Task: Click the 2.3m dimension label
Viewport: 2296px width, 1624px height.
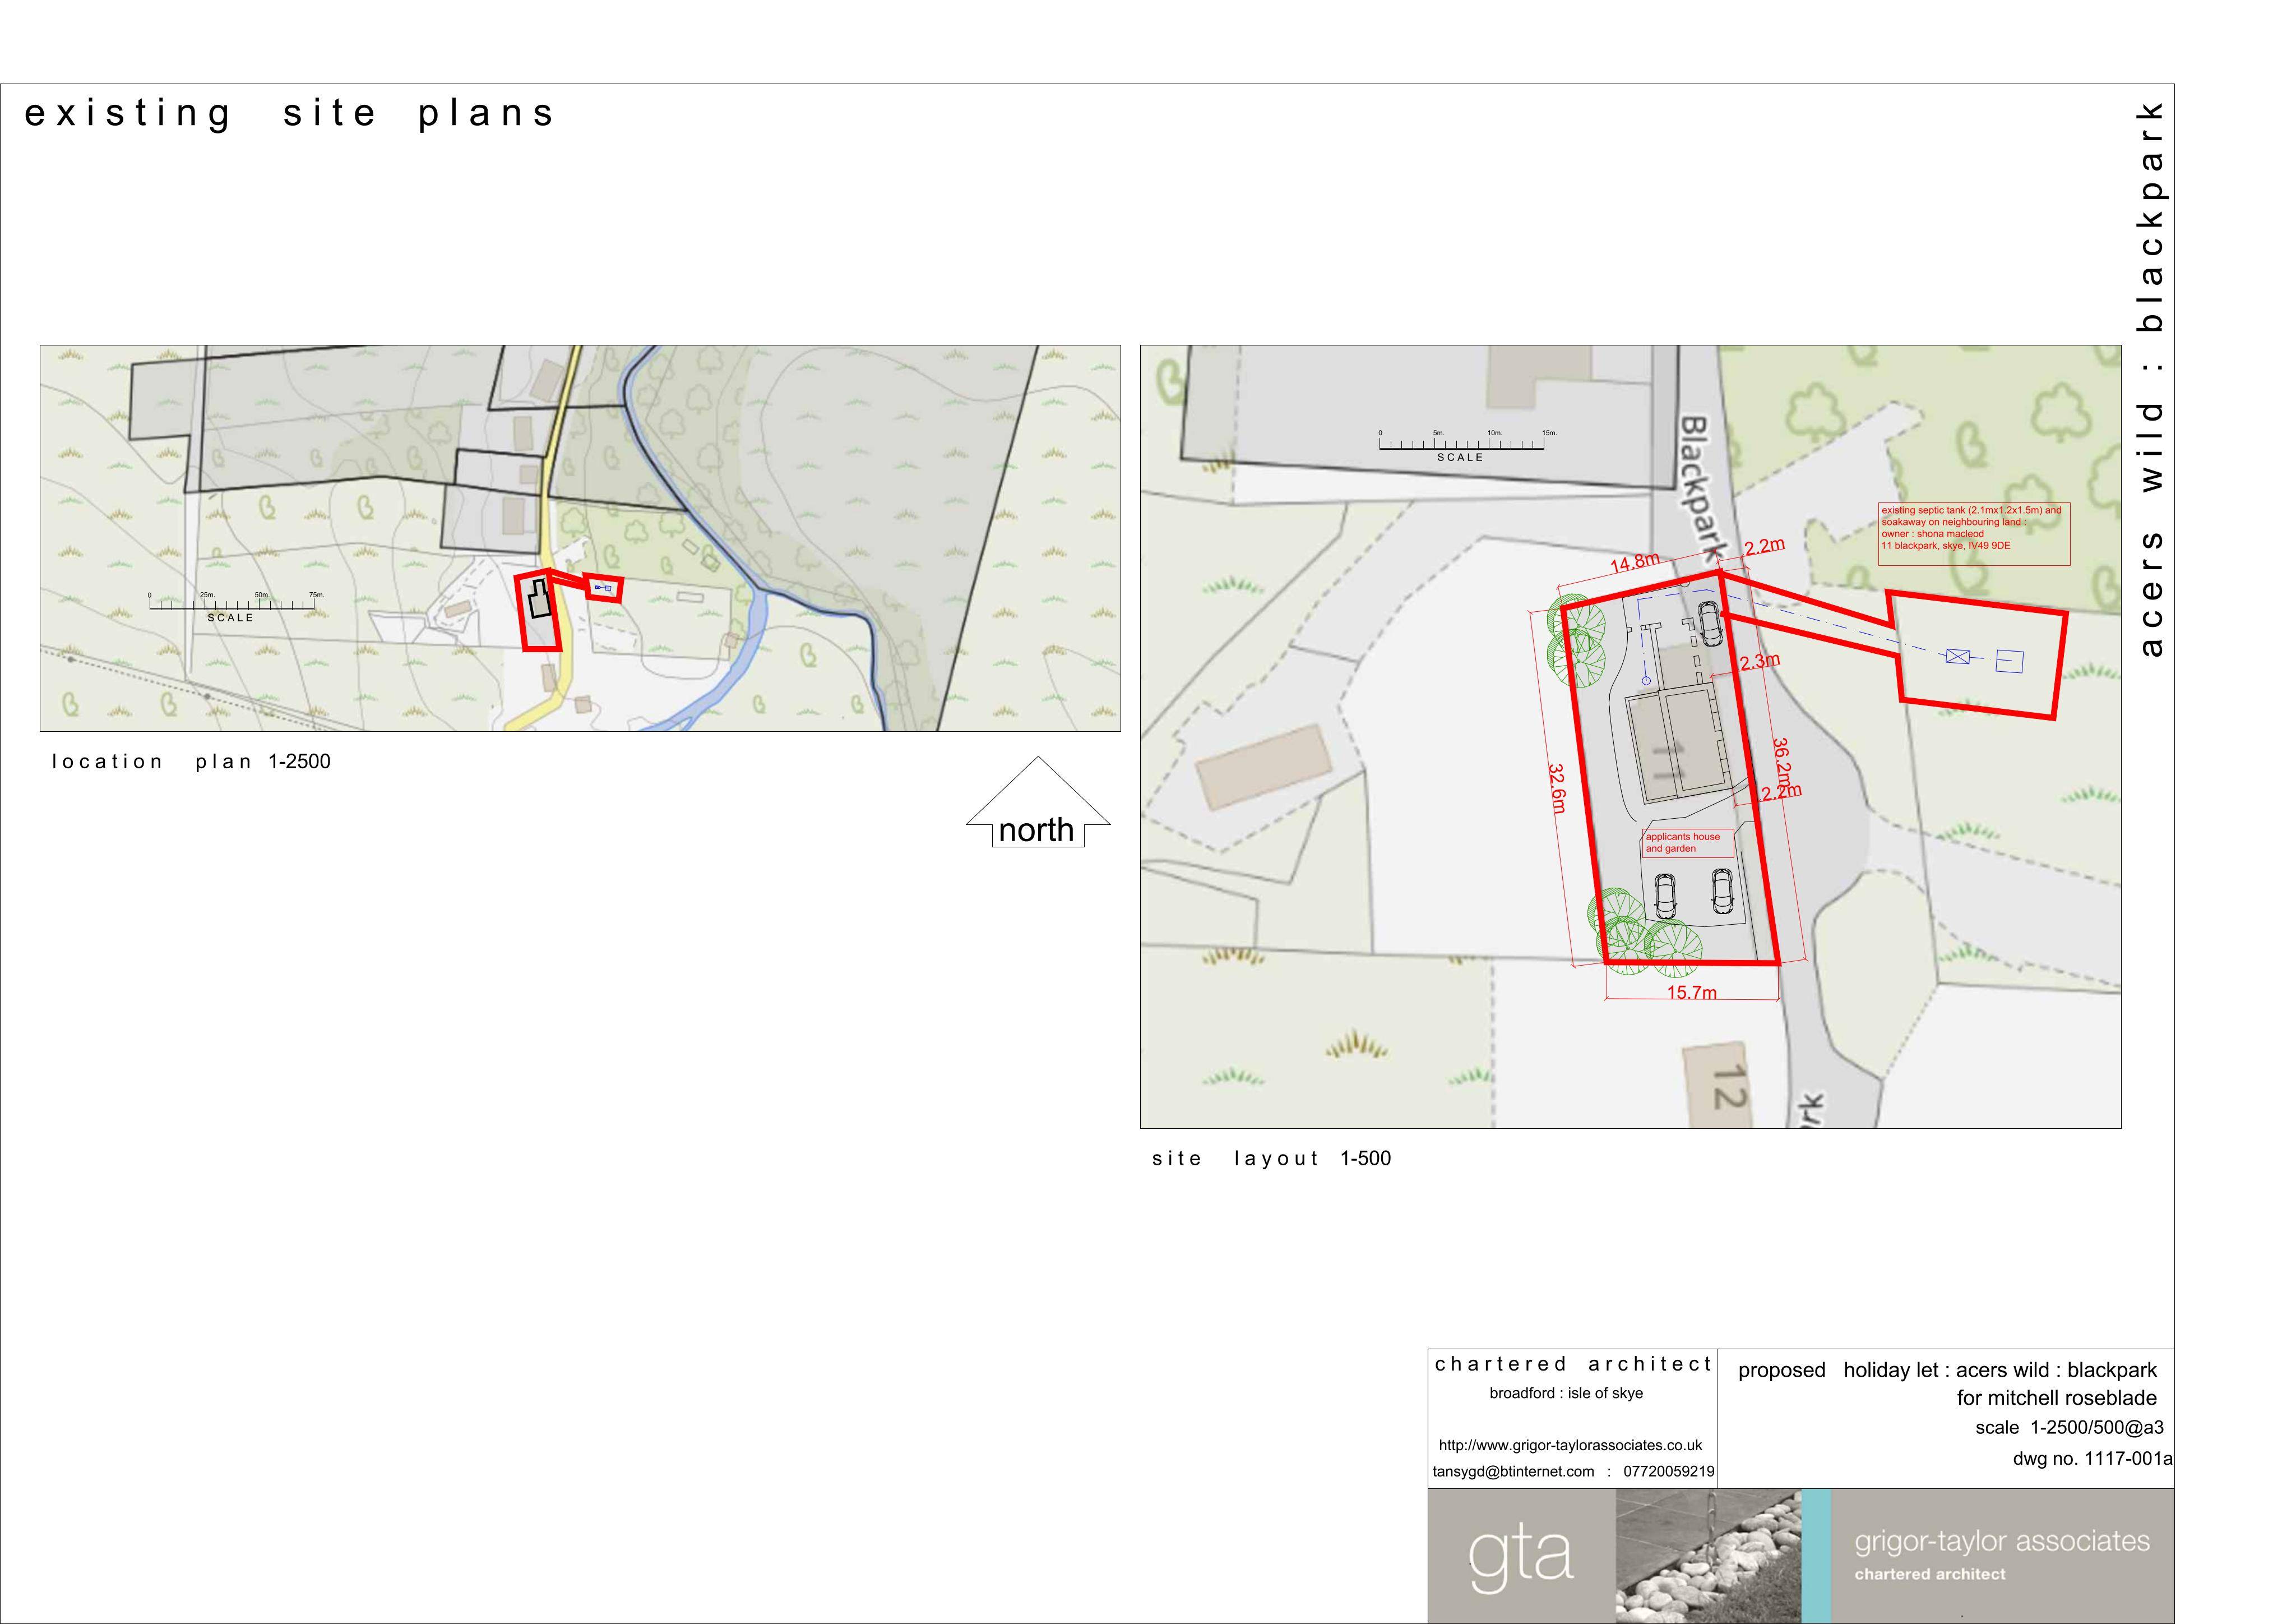Action: 1759,661
